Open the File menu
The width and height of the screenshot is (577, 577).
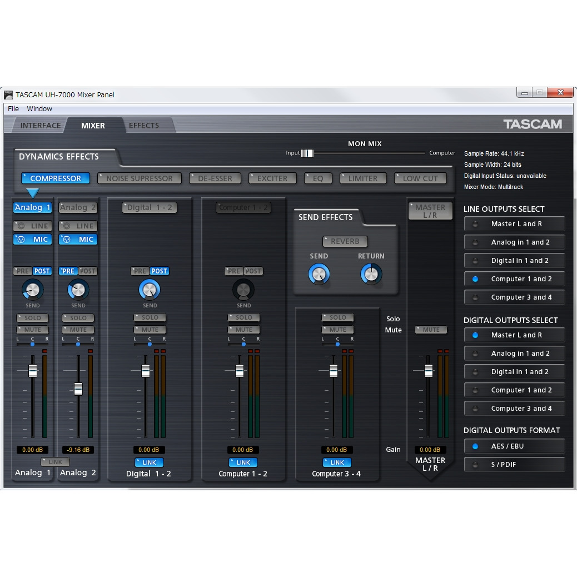click(13, 109)
